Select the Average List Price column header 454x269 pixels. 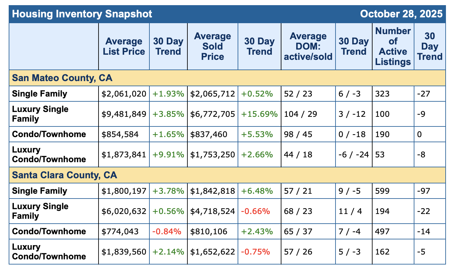click(x=124, y=46)
